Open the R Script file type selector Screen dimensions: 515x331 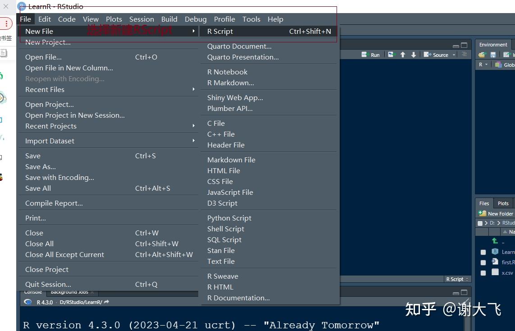pyautogui.click(x=457, y=279)
